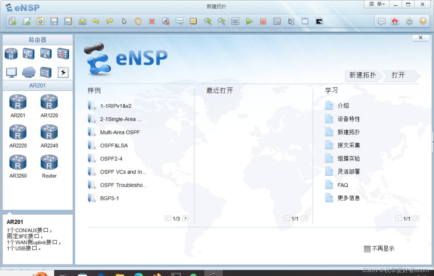Select the PC terminal category icon
434x276 pixels.
click(11, 72)
